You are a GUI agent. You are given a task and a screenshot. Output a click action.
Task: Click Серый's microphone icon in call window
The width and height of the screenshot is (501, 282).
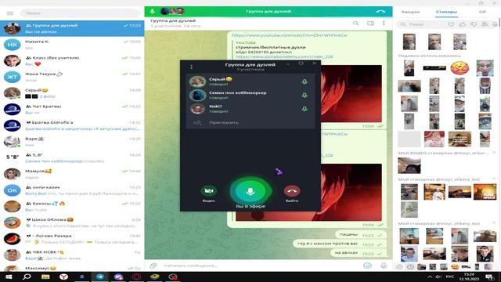click(305, 81)
